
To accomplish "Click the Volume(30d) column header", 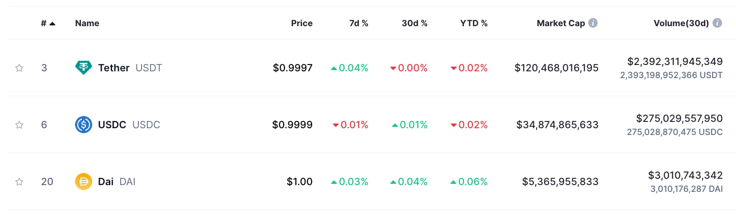I will click(x=681, y=23).
